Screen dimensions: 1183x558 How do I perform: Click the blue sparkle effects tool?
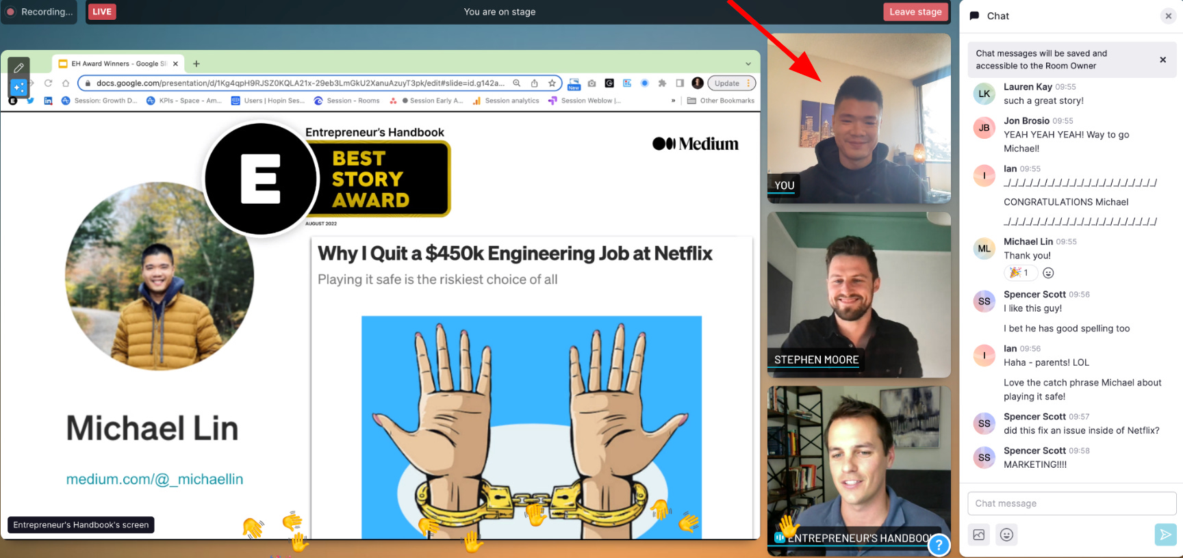coord(18,88)
